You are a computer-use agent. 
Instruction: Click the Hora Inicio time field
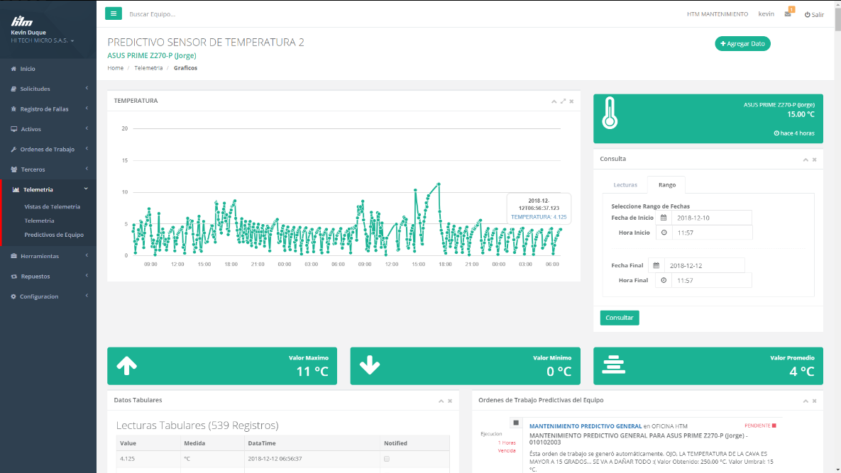(712, 233)
